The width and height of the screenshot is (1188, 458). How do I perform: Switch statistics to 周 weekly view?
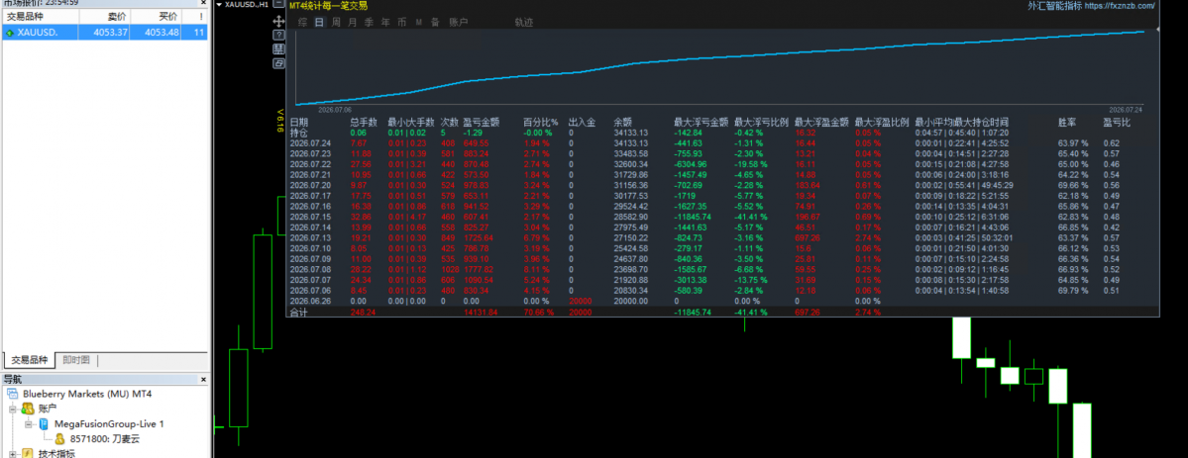[336, 22]
